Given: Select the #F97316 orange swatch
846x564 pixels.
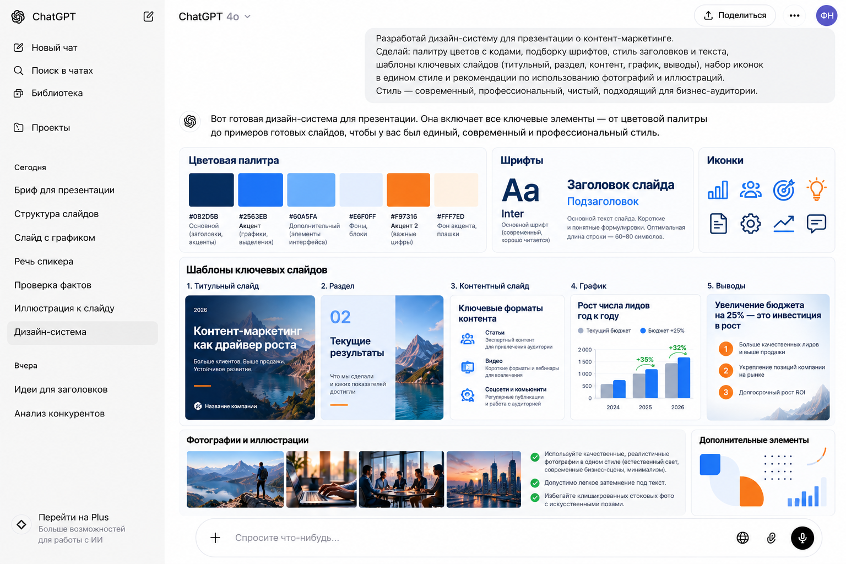Looking at the screenshot, I should pyautogui.click(x=409, y=190).
